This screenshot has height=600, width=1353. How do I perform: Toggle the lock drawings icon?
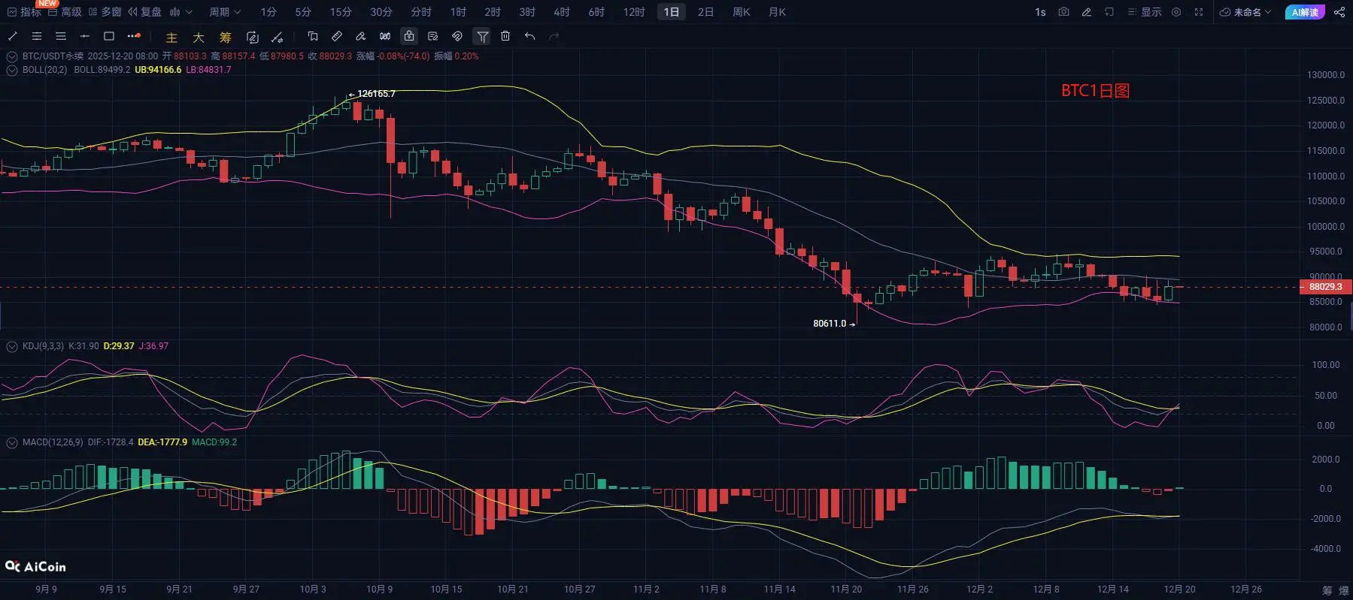(409, 36)
